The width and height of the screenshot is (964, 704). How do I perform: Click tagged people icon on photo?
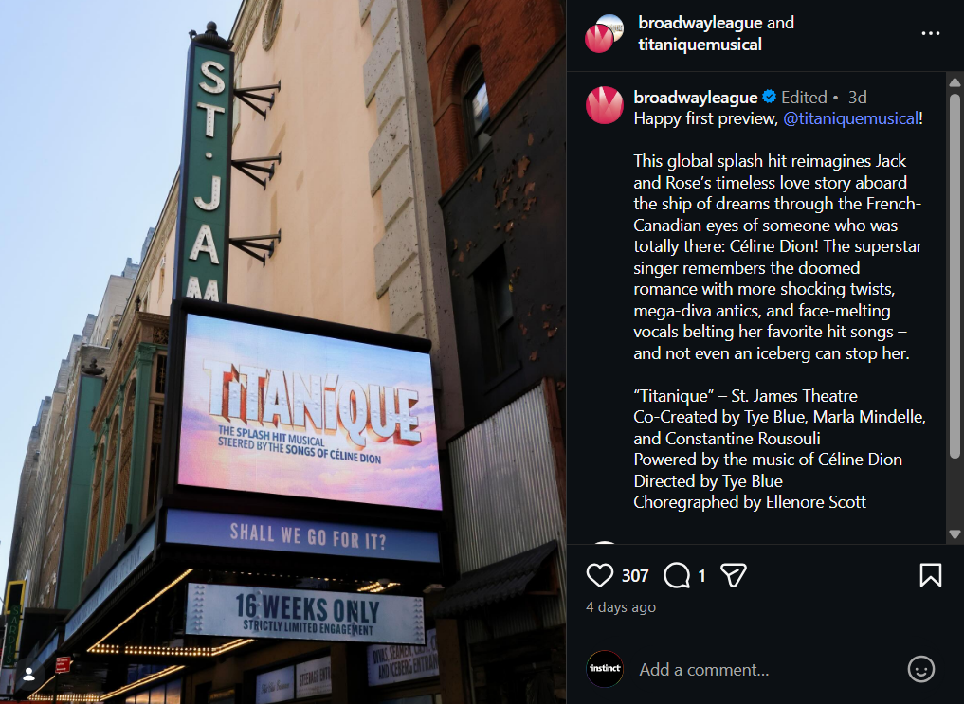click(x=28, y=675)
